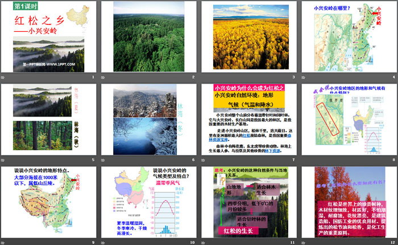Click animation star icon under slide 7
Screen dimensions: 398x245
(203, 160)
